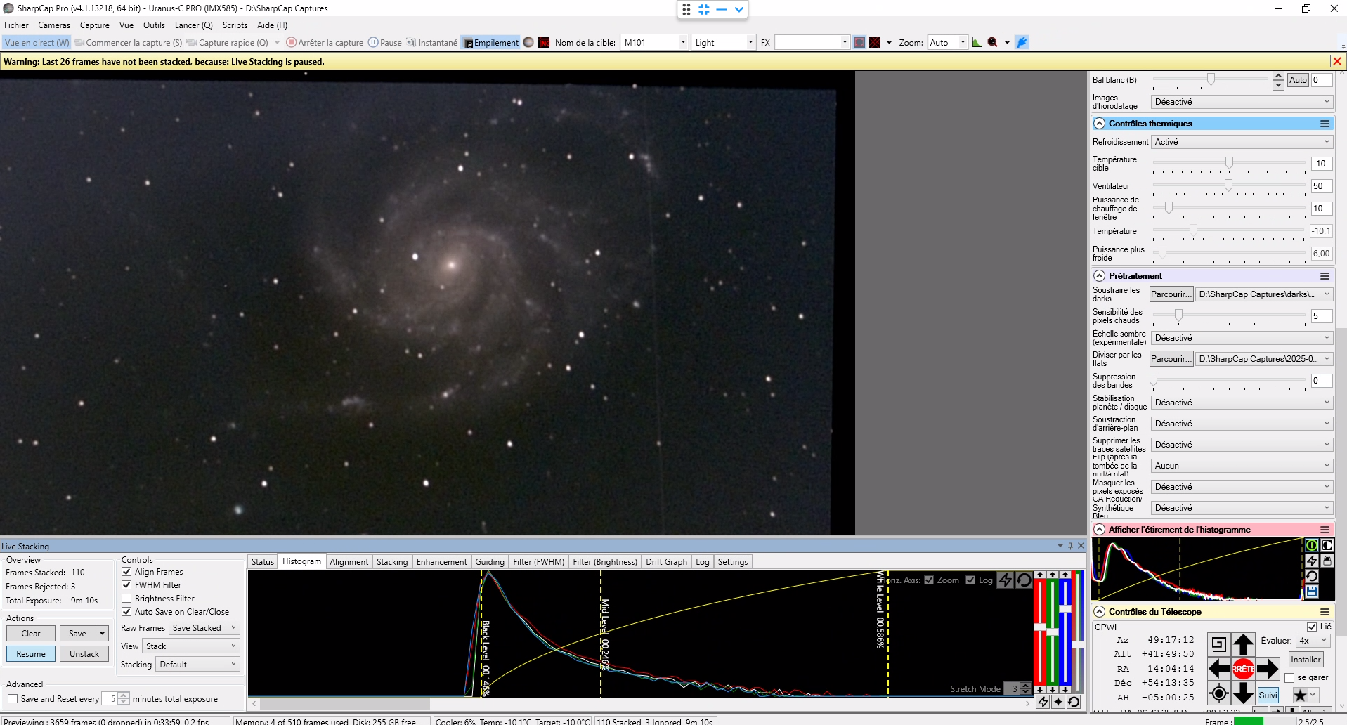Check the se garer checkbox

[1289, 678]
